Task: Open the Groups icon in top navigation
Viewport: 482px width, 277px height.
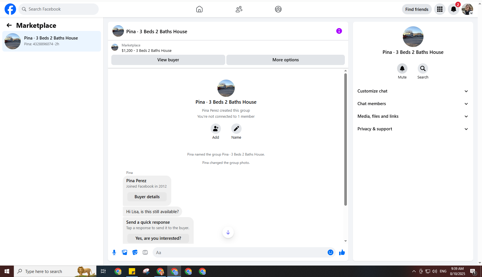Action: [278, 9]
